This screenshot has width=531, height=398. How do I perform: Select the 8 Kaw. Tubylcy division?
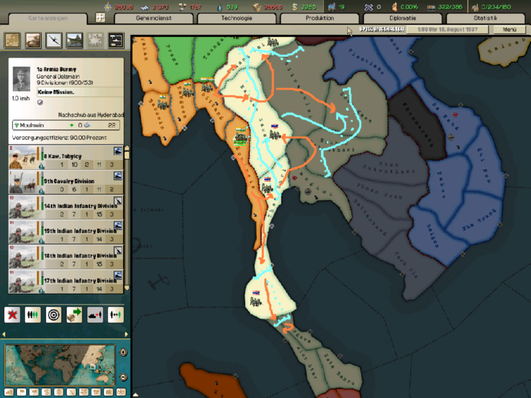click(66, 157)
